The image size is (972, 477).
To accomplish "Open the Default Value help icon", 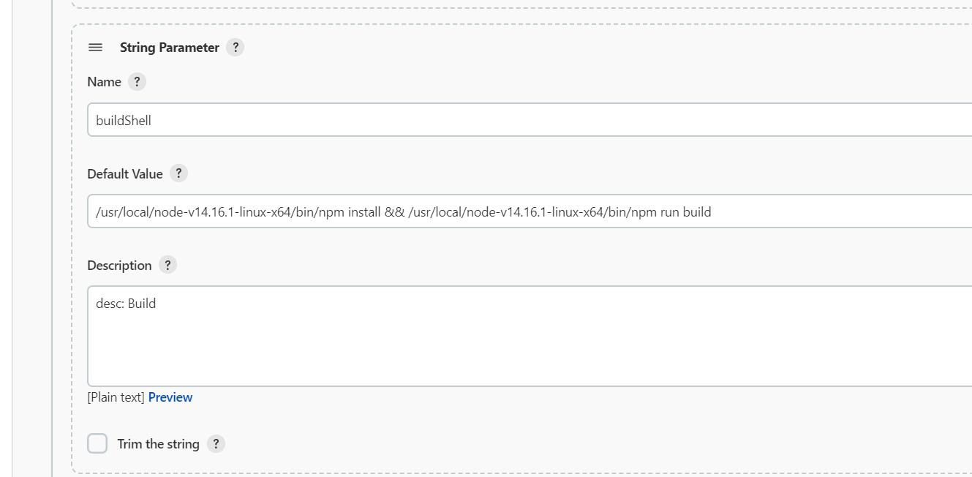I will point(178,174).
